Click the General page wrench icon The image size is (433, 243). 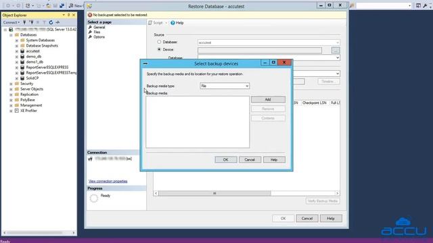[90, 27]
